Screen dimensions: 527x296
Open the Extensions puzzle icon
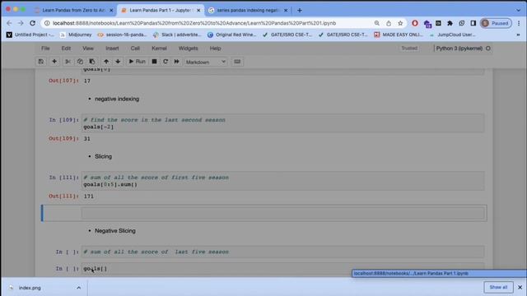[450, 23]
